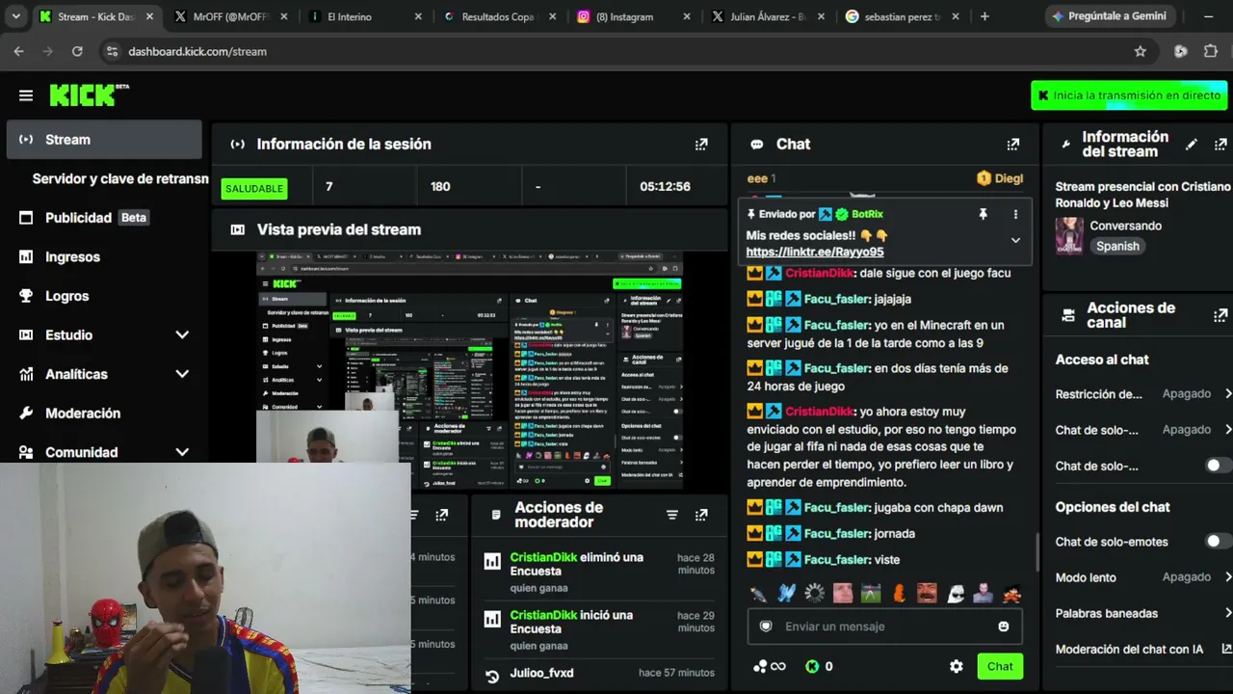1233x694 pixels.
Task: Send message with the green Chat button
Action: [x=1000, y=666]
